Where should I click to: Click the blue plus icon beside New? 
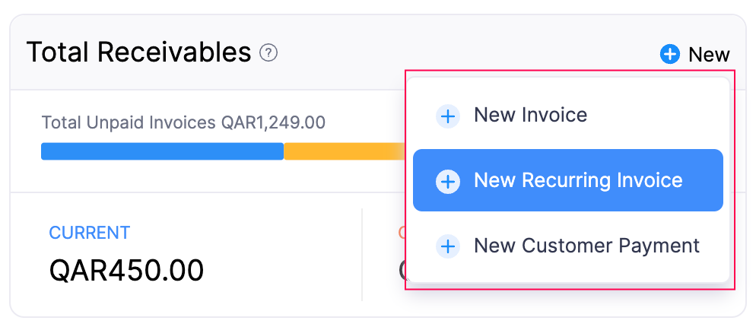pos(669,55)
